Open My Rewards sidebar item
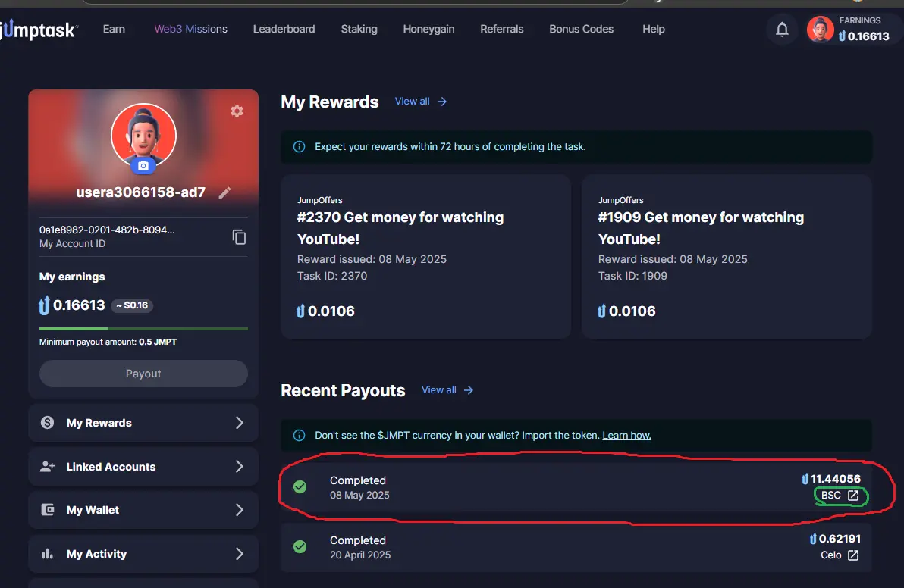The image size is (904, 588). tap(143, 423)
